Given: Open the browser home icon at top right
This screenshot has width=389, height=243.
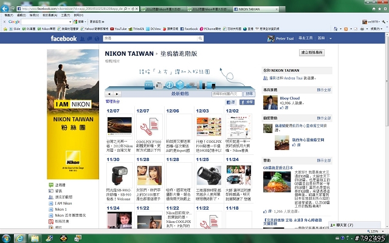Looking at the screenshot, I should click(374, 9).
